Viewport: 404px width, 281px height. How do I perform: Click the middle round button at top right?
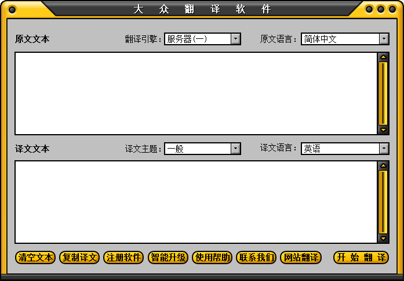pos(381,9)
